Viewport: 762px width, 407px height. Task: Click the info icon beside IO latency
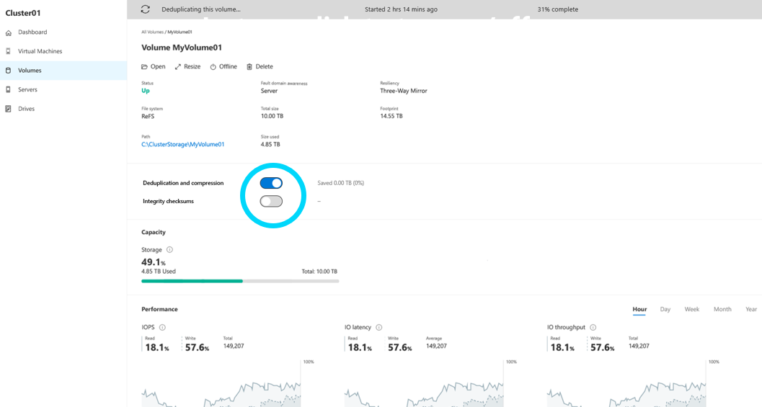(x=379, y=327)
